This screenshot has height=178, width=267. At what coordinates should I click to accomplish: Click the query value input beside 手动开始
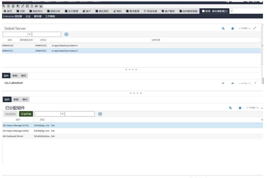[80, 114]
